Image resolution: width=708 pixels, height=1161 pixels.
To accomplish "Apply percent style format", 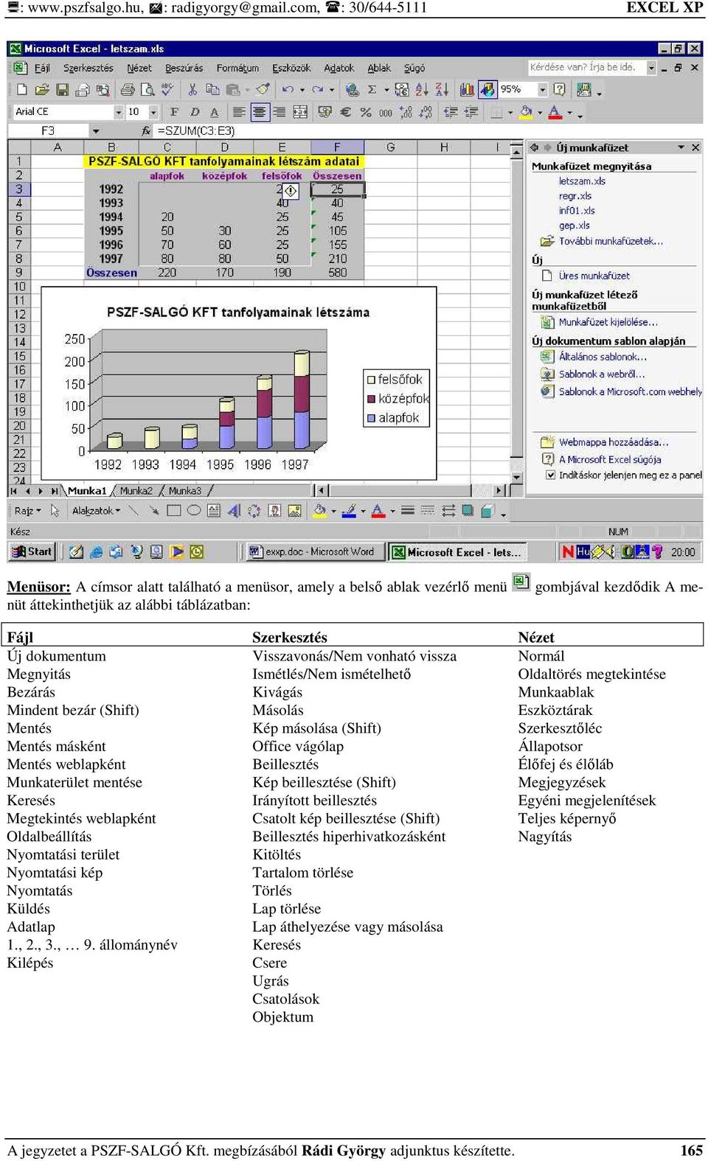I will click(365, 112).
